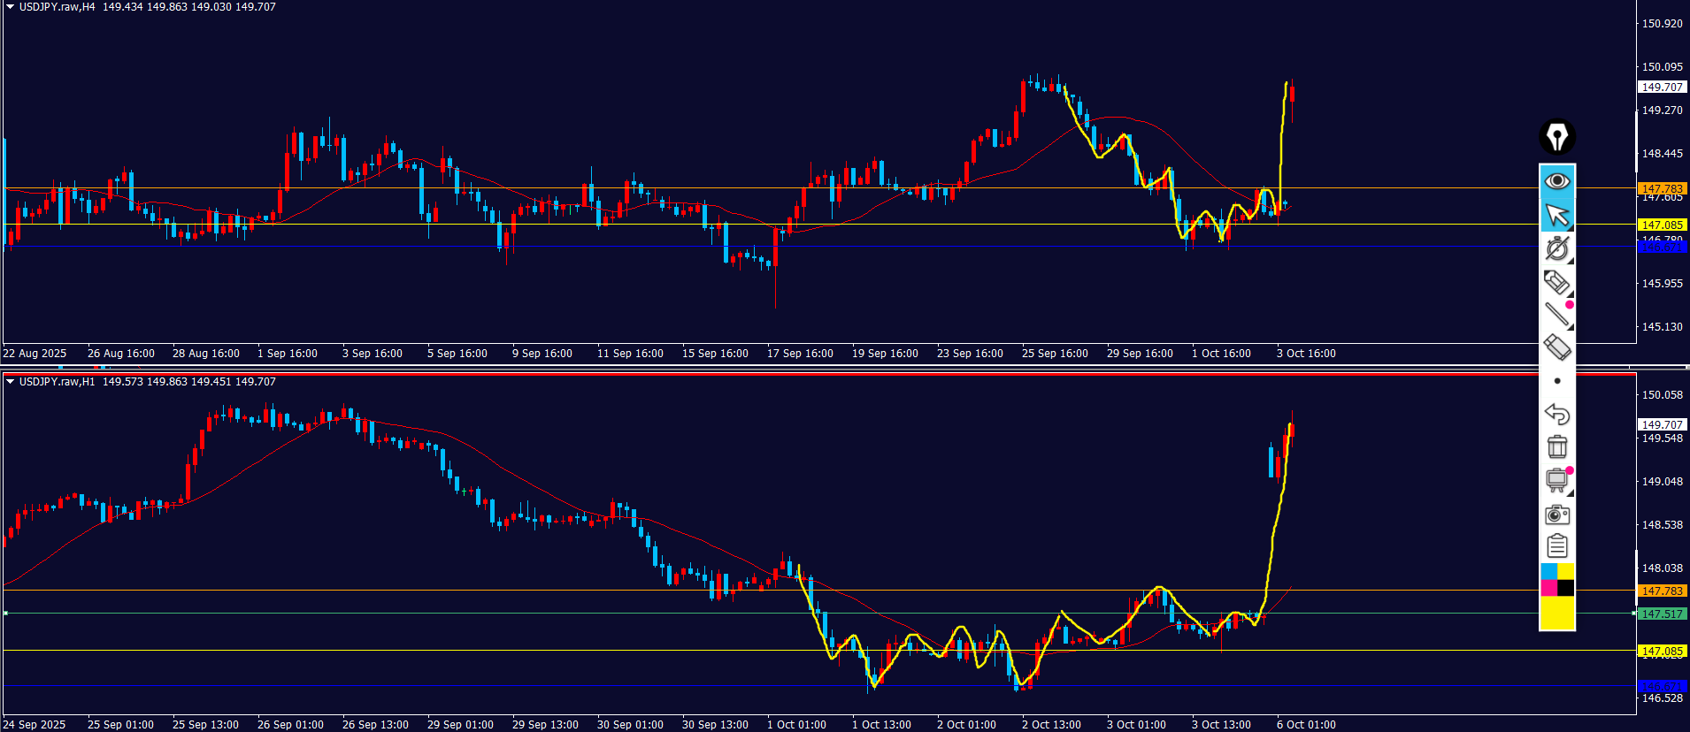Select the straight line drawing tool

click(1556, 314)
